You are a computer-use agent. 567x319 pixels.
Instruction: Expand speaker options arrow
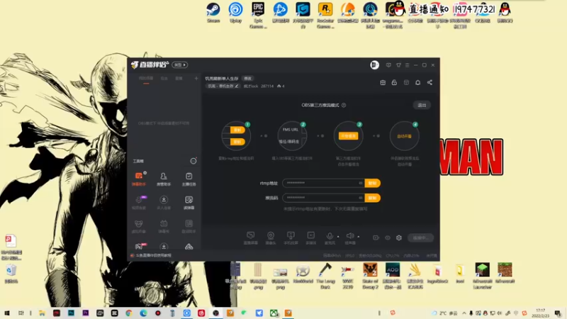359,237
